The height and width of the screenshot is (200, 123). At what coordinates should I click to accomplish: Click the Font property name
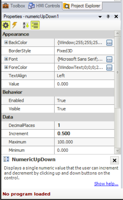(x=13, y=59)
